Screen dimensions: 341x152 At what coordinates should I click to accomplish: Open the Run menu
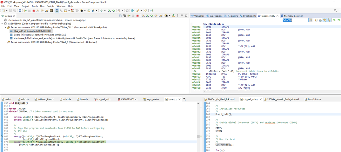(x=42, y=6)
